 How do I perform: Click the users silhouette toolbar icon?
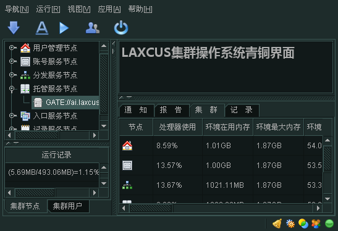tap(93, 28)
